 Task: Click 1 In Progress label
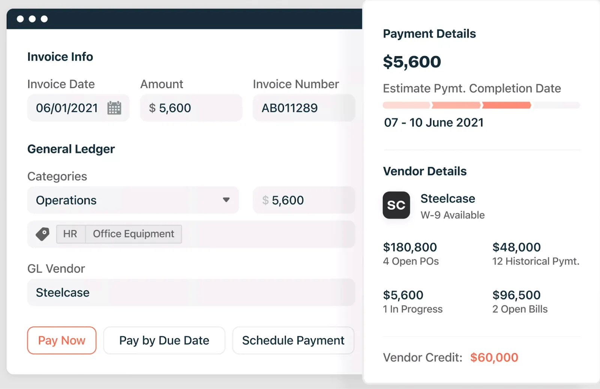point(413,309)
